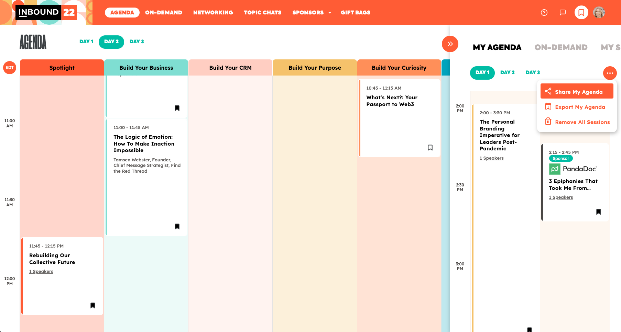
Task: Toggle bookmark on Rebuilding Our Collective Future
Action: [93, 306]
